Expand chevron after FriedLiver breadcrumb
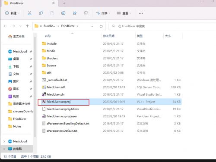Screen dimensions: 216x162 77,26
